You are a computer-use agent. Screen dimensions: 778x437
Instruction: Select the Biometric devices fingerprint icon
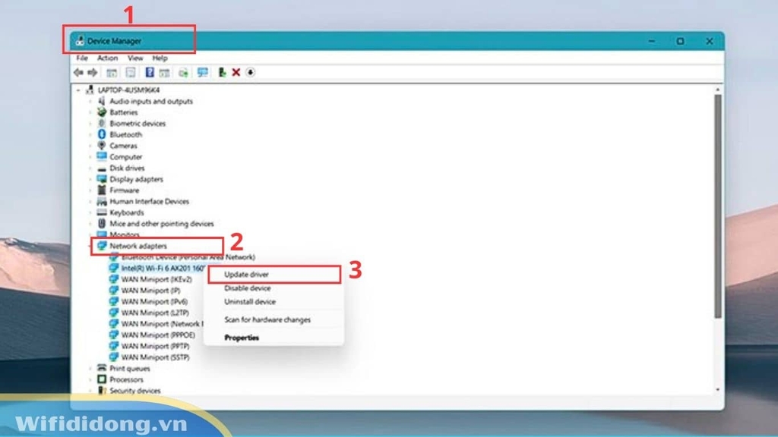(x=102, y=123)
